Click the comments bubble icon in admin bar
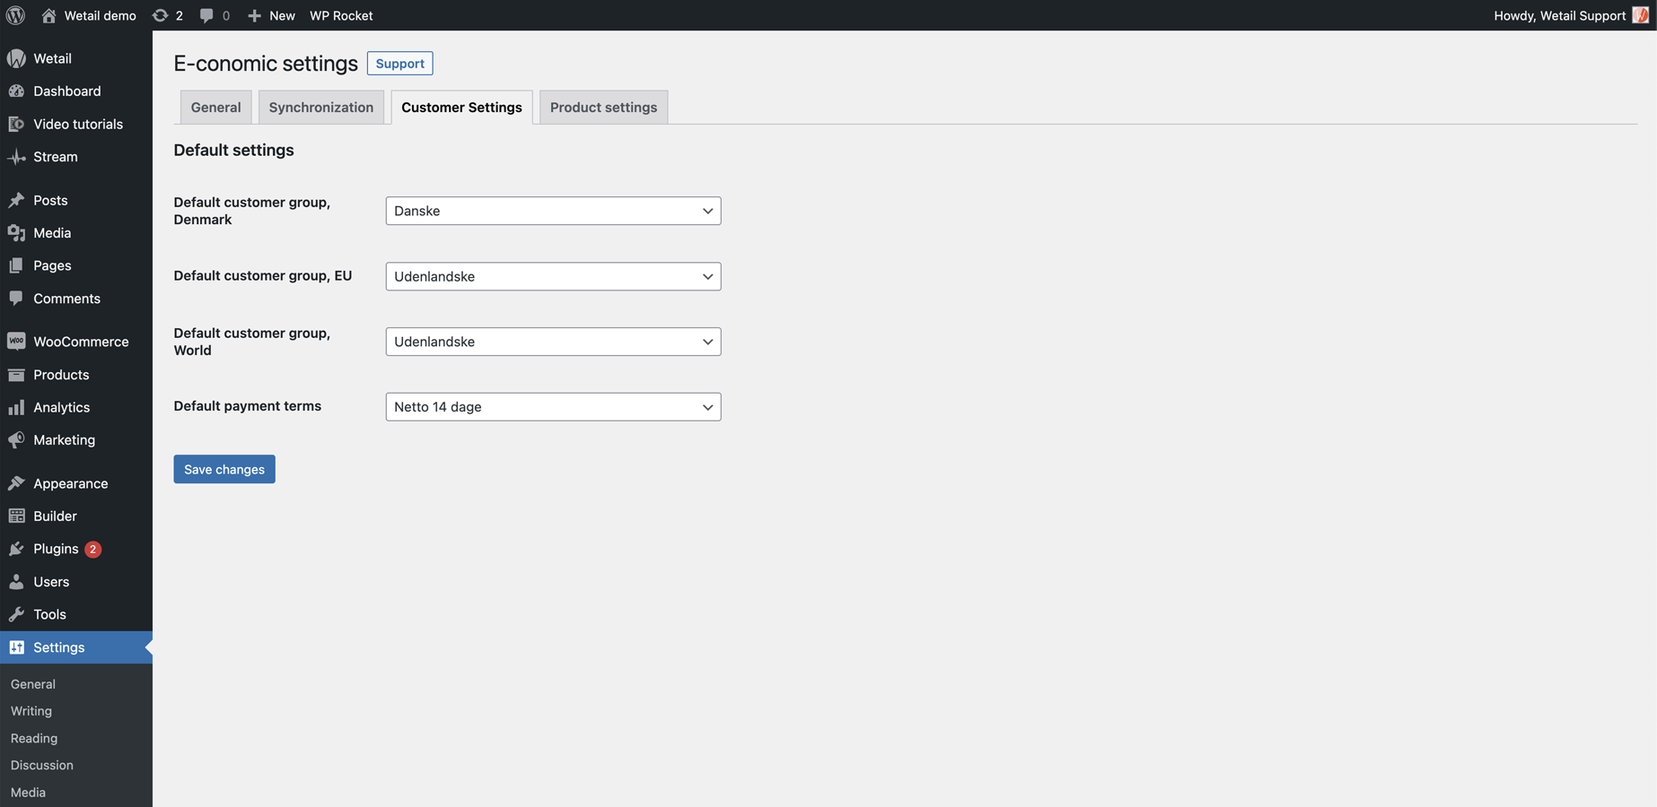The image size is (1657, 807). tap(206, 15)
